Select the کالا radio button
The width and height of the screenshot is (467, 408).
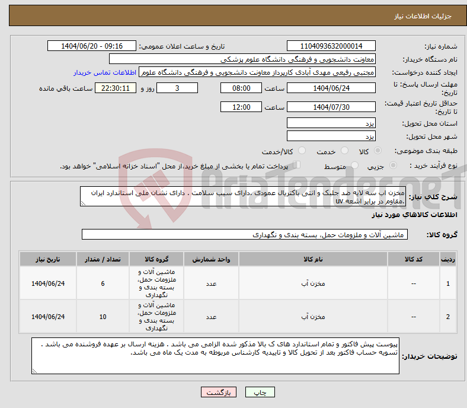(x=378, y=151)
